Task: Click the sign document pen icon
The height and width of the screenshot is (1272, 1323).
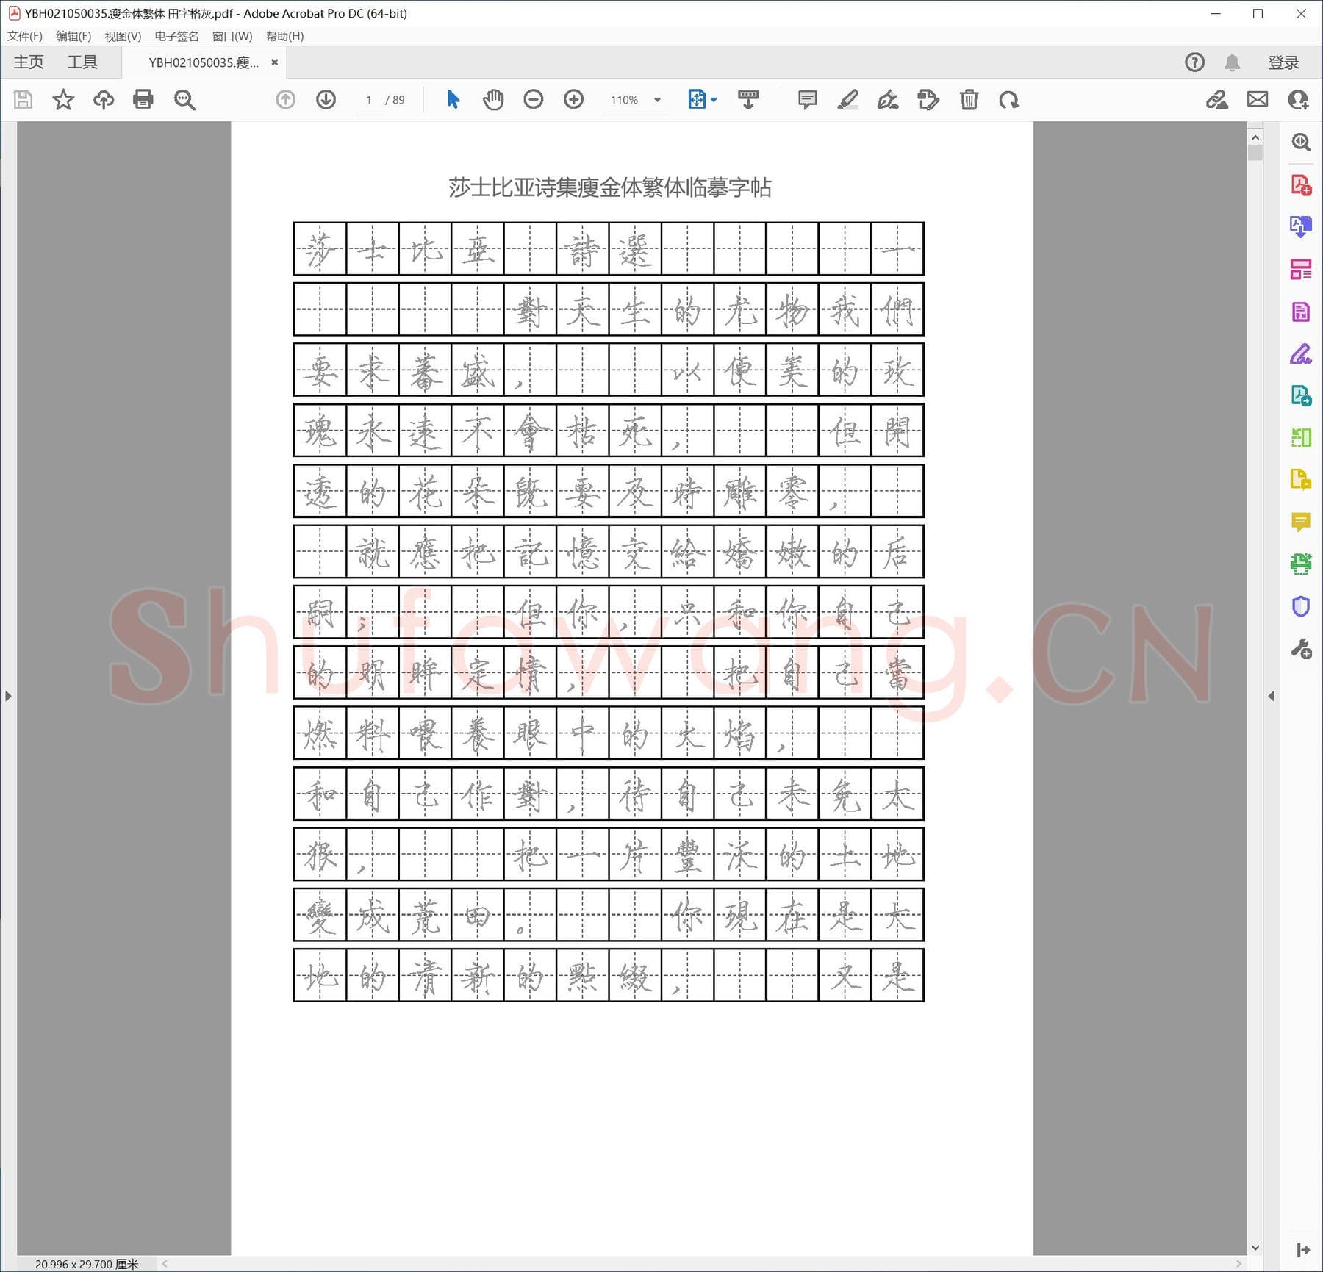Action: 888,99
